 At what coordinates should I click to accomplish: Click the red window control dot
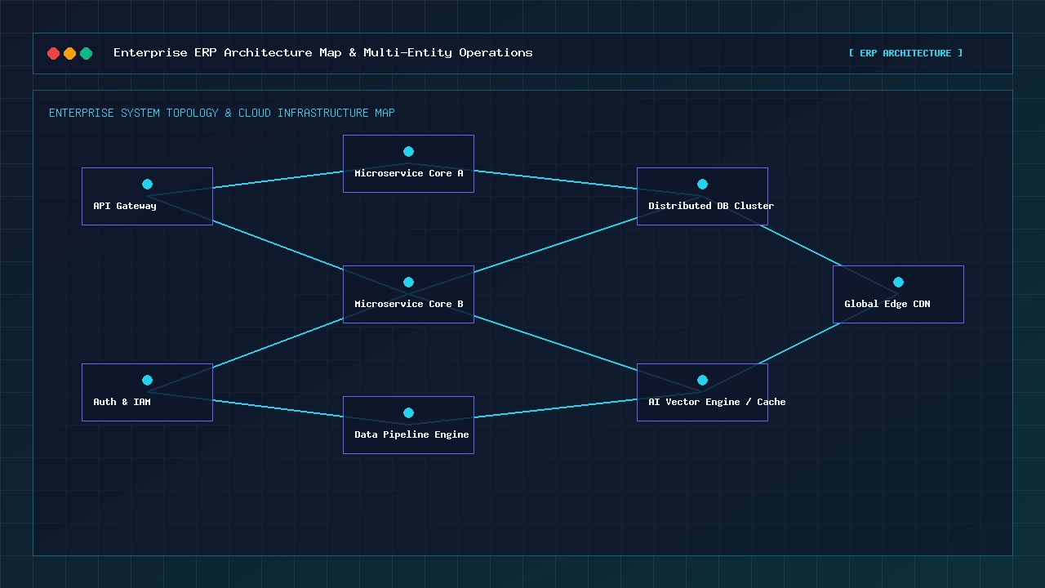[x=53, y=53]
